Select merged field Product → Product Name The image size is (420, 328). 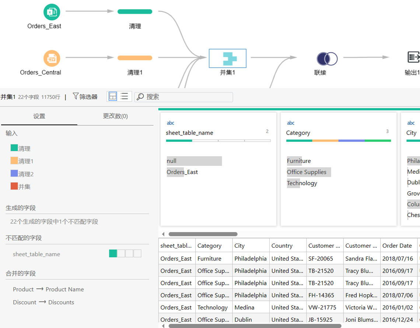[48, 289]
